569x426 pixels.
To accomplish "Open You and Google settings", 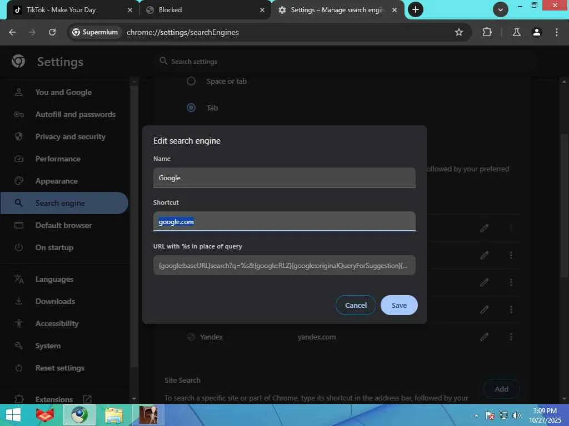I will point(64,93).
